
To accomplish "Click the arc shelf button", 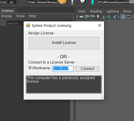I will pos(12,2).
